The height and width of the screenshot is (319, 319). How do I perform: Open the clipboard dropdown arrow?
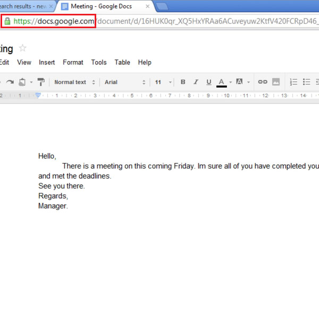tap(31, 82)
